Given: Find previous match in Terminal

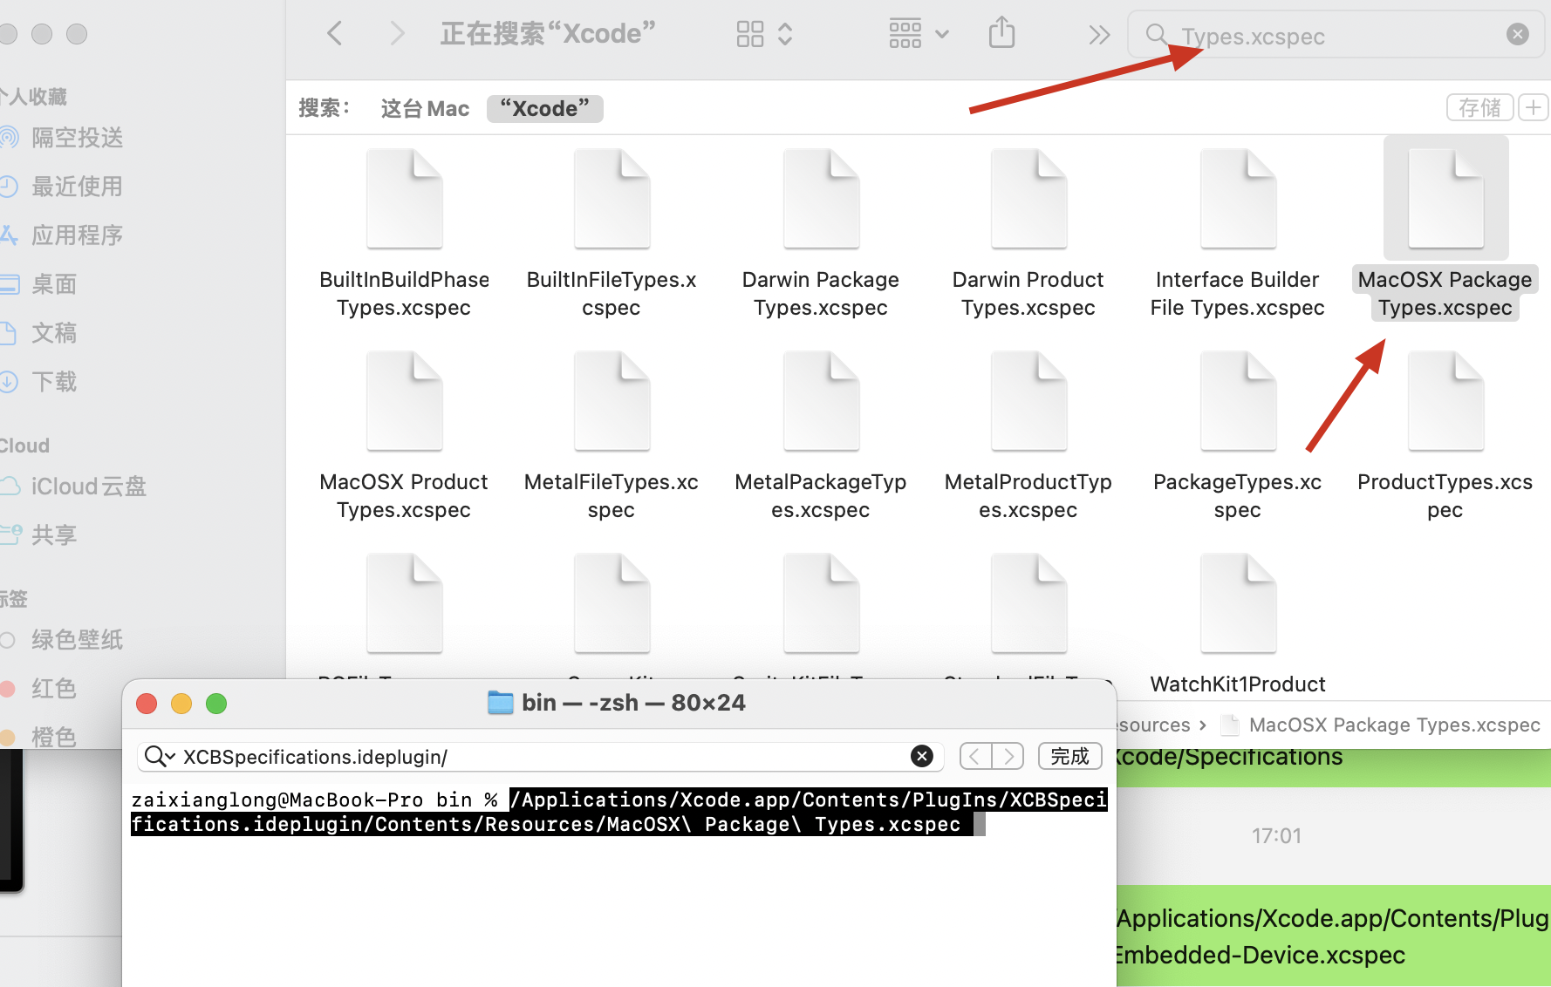Looking at the screenshot, I should (975, 756).
